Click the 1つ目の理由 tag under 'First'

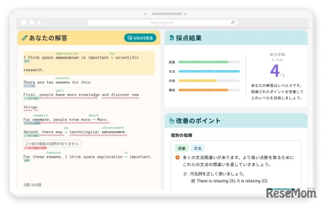31,98
